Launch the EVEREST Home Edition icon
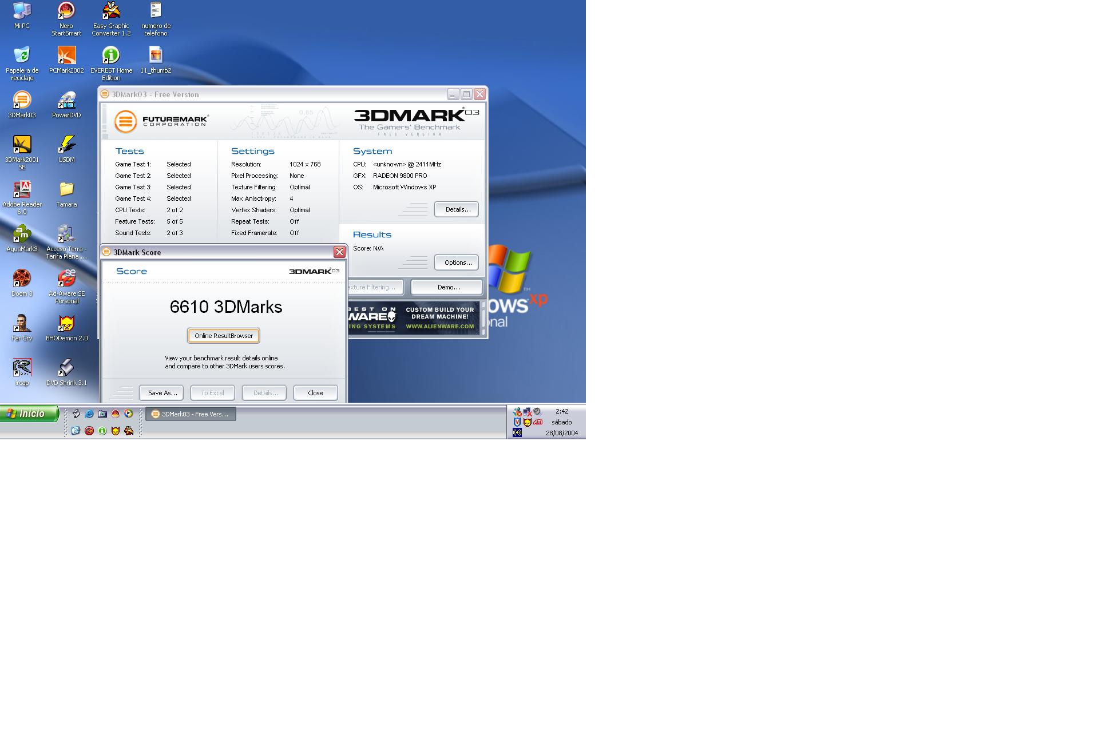Viewport: 1110px width, 739px height. click(x=111, y=56)
